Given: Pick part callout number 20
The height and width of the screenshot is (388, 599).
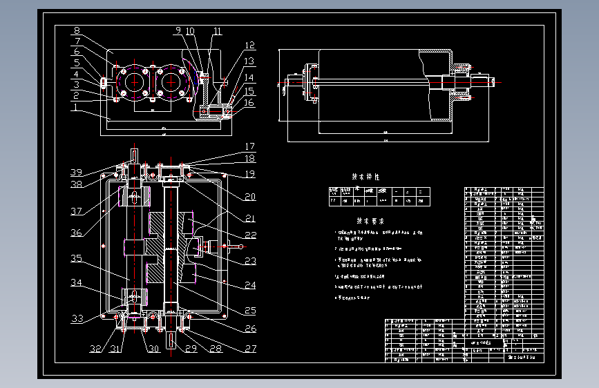Looking at the screenshot, I should (250, 197).
